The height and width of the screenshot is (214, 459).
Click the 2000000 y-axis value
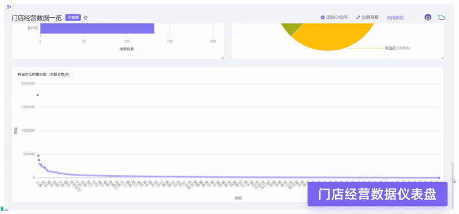[28, 84]
